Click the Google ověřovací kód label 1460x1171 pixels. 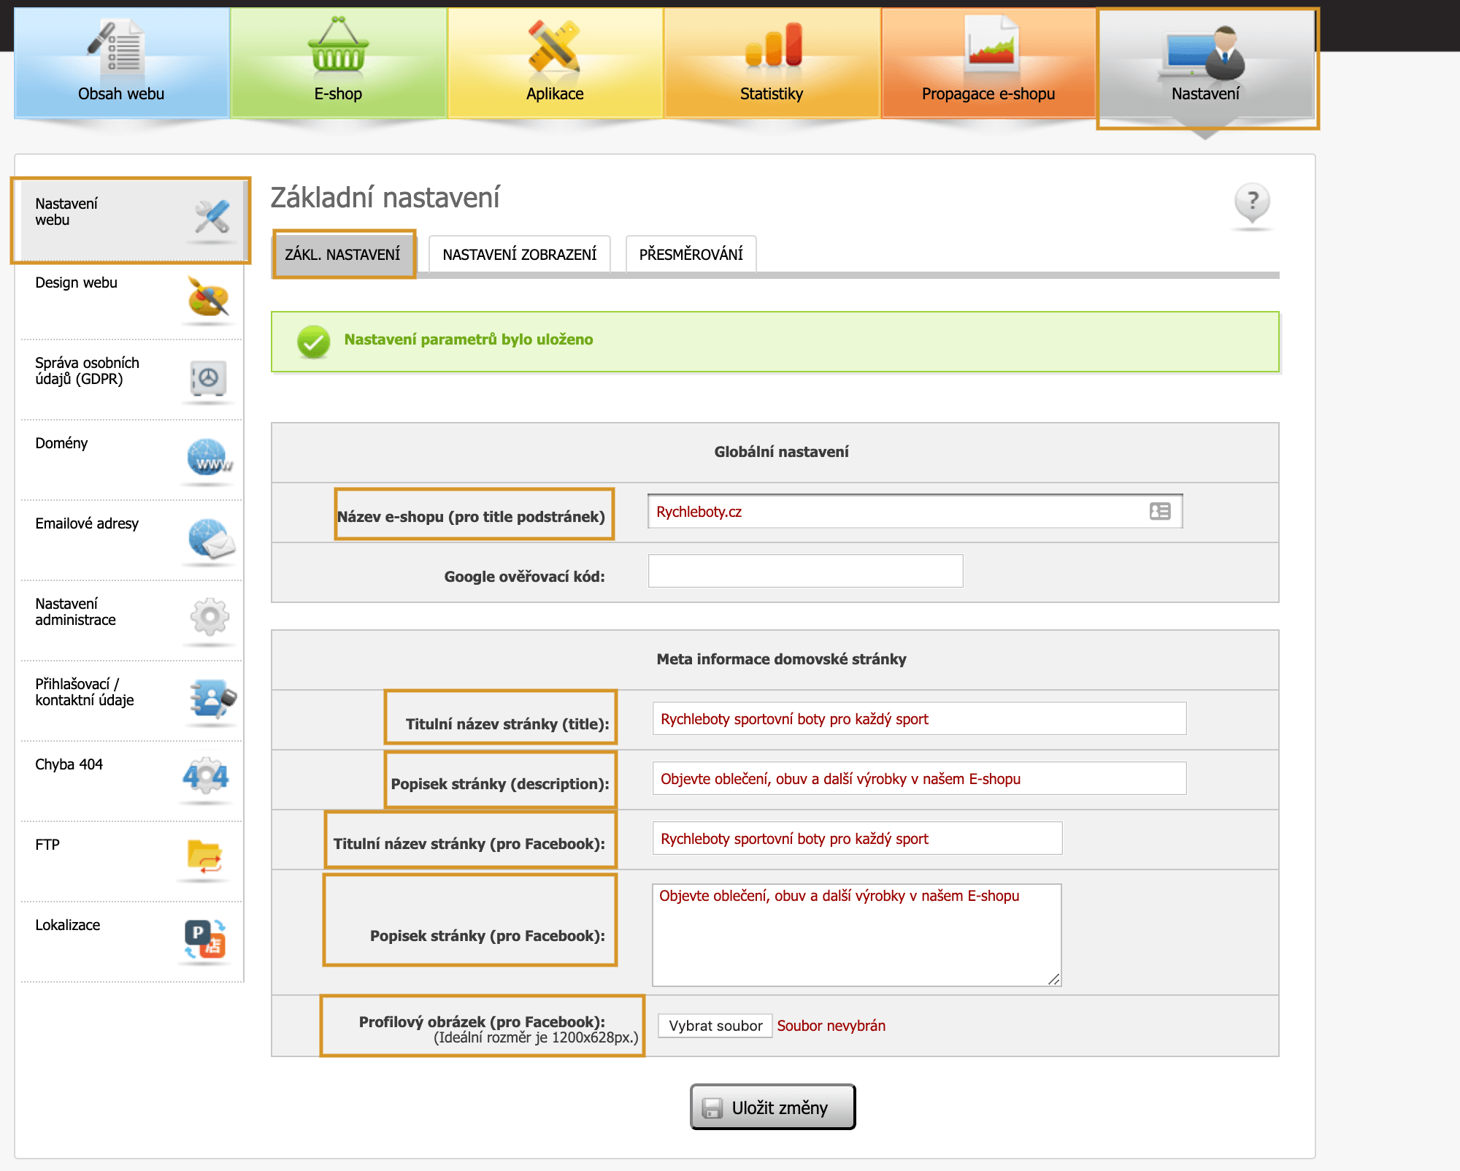tap(524, 577)
